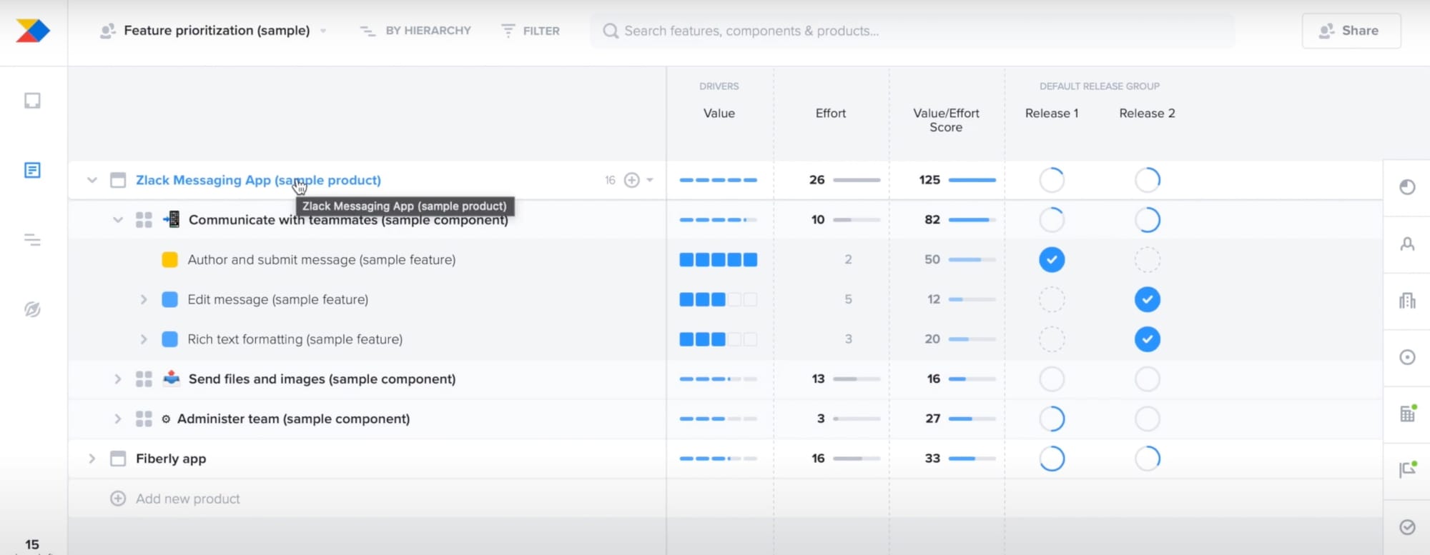Expand the Administer team component
Screen dimensions: 1430x555
click(118, 419)
